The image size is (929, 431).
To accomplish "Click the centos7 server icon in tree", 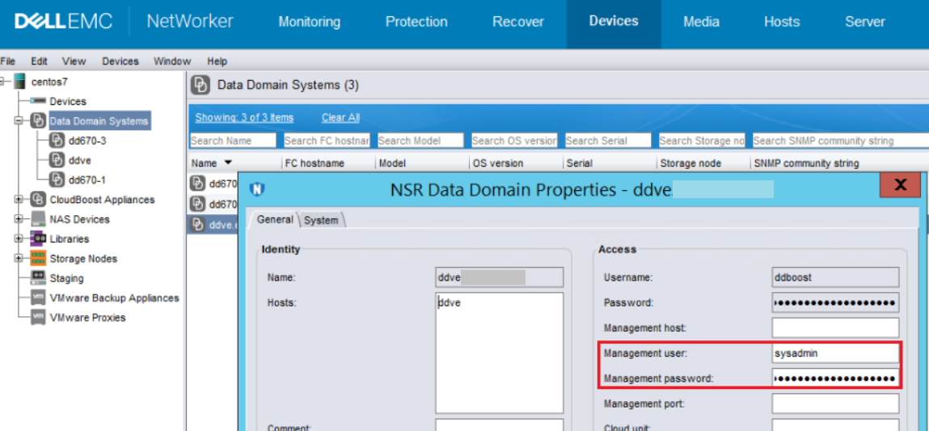I will click(x=20, y=81).
